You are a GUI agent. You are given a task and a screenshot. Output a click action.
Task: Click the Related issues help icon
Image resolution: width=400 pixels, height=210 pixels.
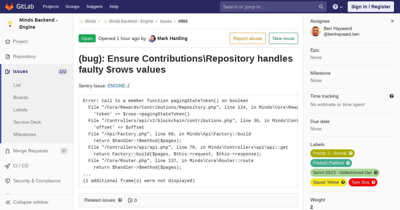click(x=120, y=200)
